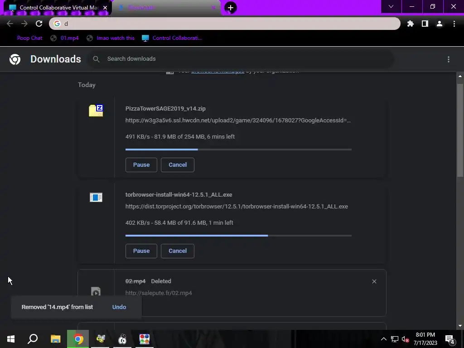Image resolution: width=464 pixels, height=348 pixels.
Task: Click the network tray icon
Action: pos(395,339)
